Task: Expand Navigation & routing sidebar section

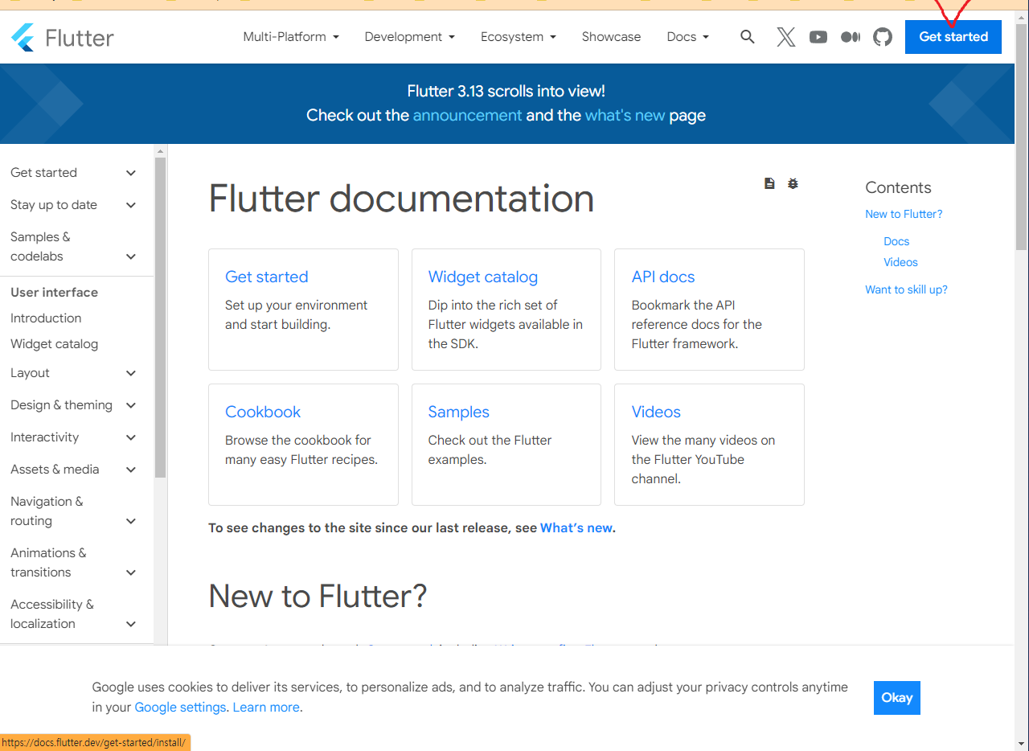Action: click(x=73, y=511)
